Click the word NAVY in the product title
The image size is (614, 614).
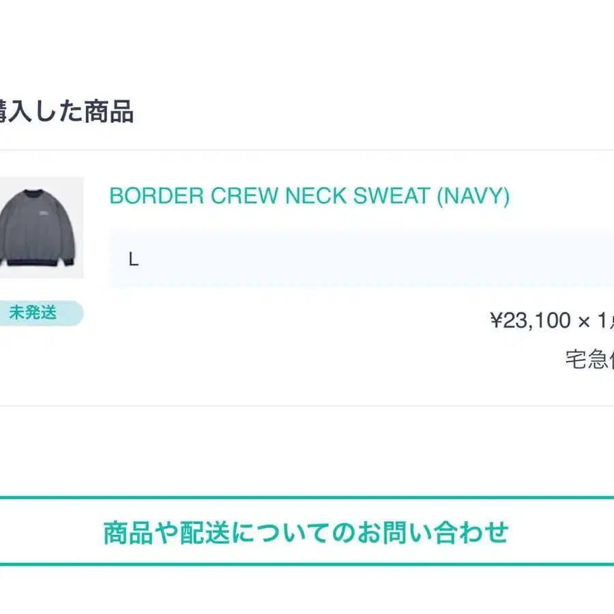pyautogui.click(x=473, y=196)
